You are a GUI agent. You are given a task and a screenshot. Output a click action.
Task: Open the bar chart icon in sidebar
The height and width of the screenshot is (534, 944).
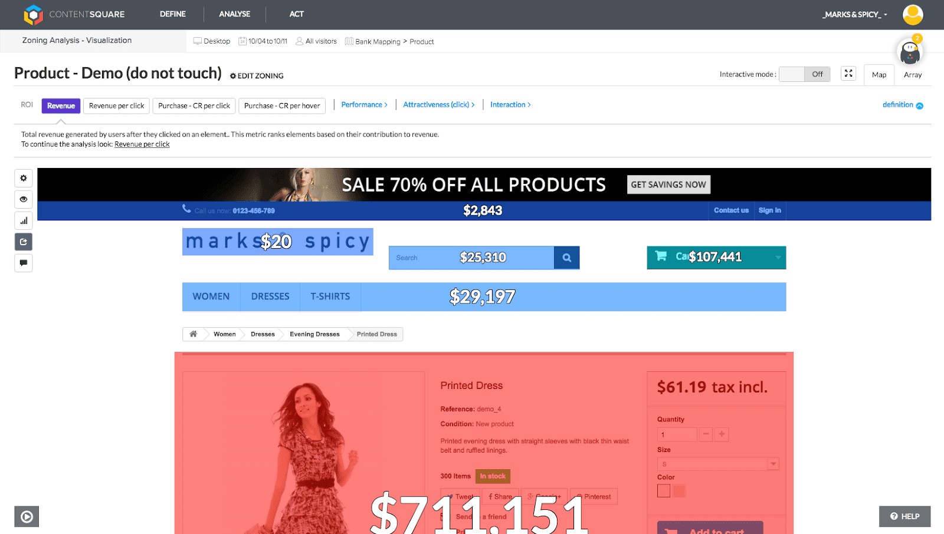coord(24,221)
